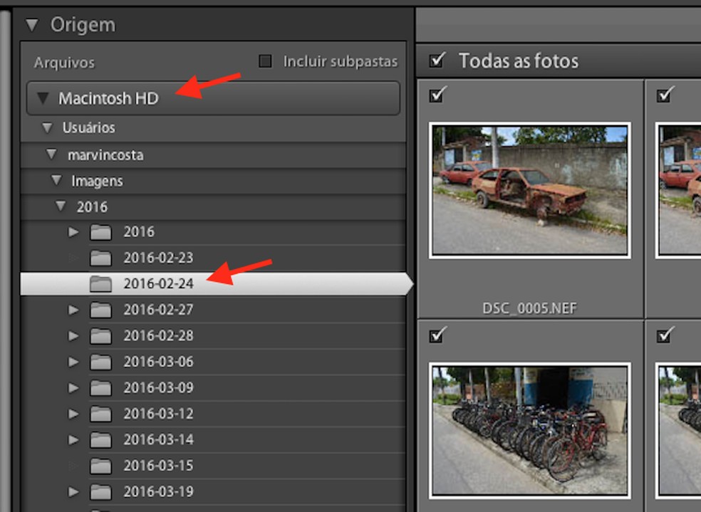This screenshot has width=701, height=512.
Task: Uncheck Todas as fotos
Action: tap(436, 61)
